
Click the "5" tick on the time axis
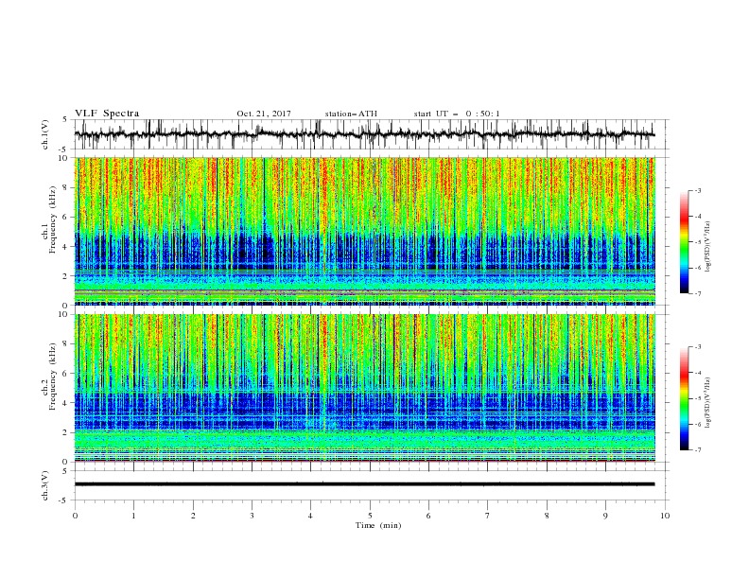tap(370, 516)
